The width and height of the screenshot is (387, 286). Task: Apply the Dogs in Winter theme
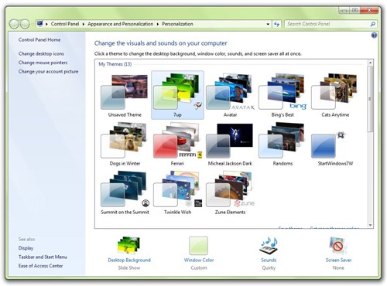125,144
